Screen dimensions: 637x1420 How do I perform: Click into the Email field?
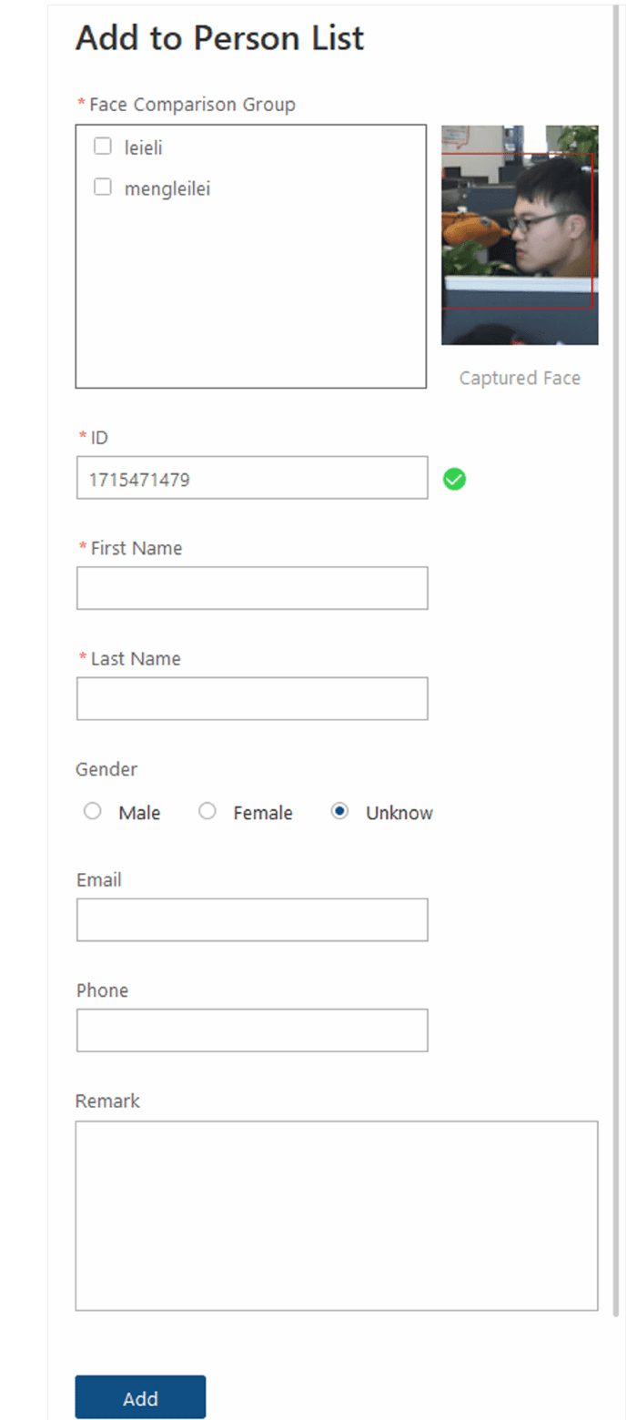[252, 919]
